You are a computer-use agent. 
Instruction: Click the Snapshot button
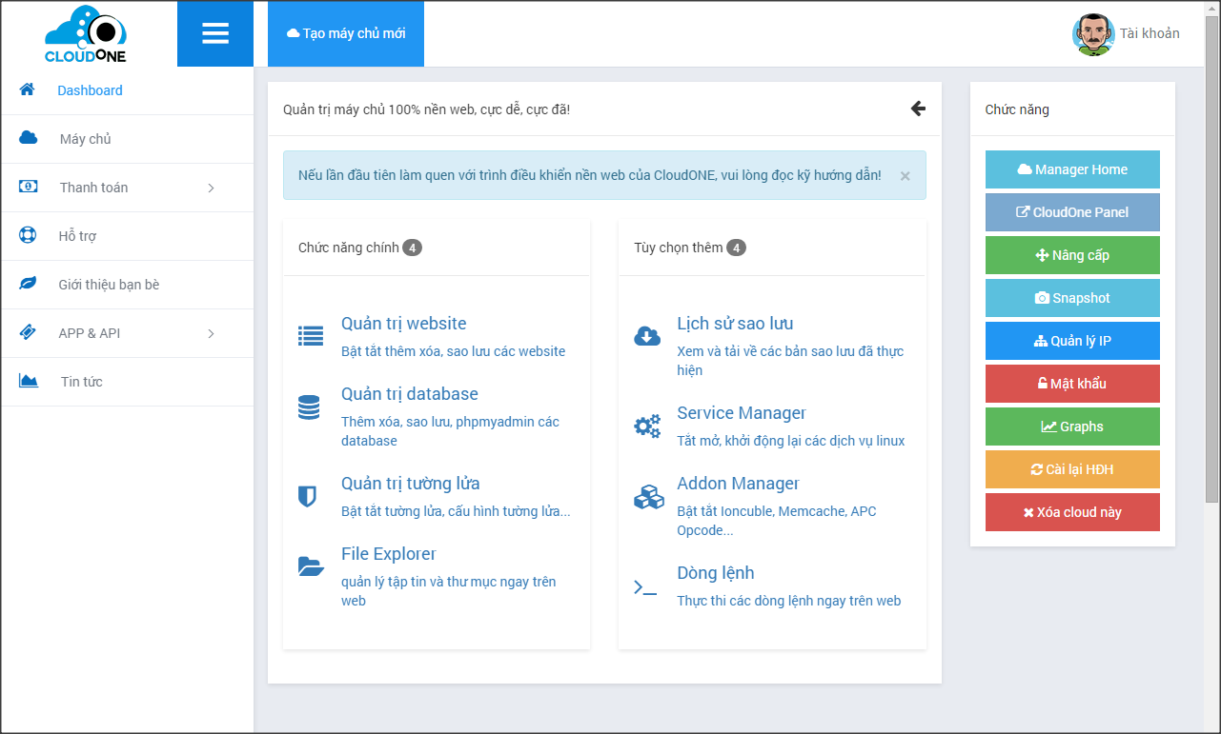(1072, 298)
